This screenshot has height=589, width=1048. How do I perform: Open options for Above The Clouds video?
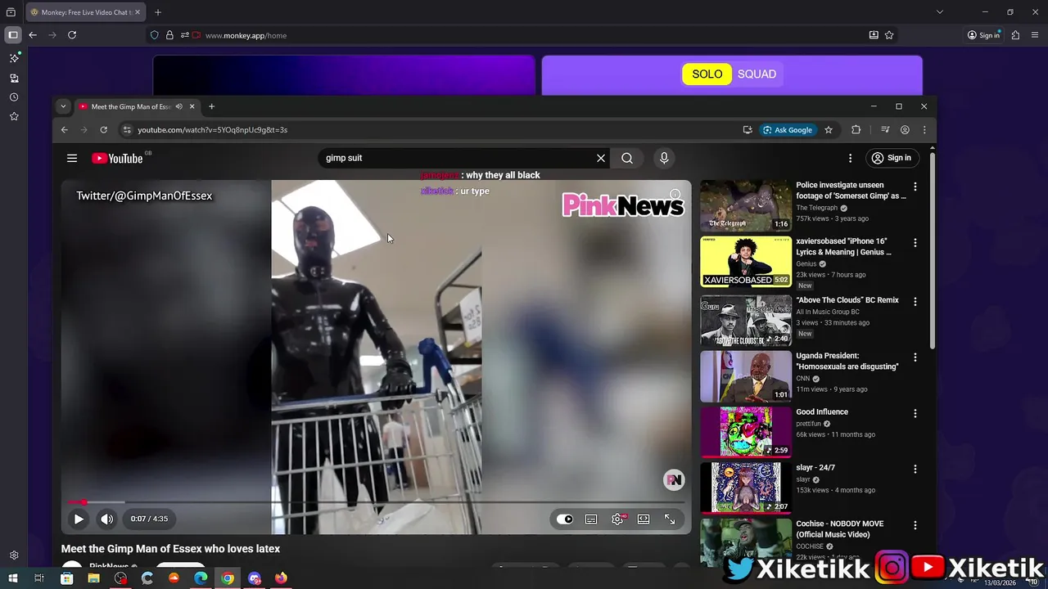pyautogui.click(x=915, y=301)
